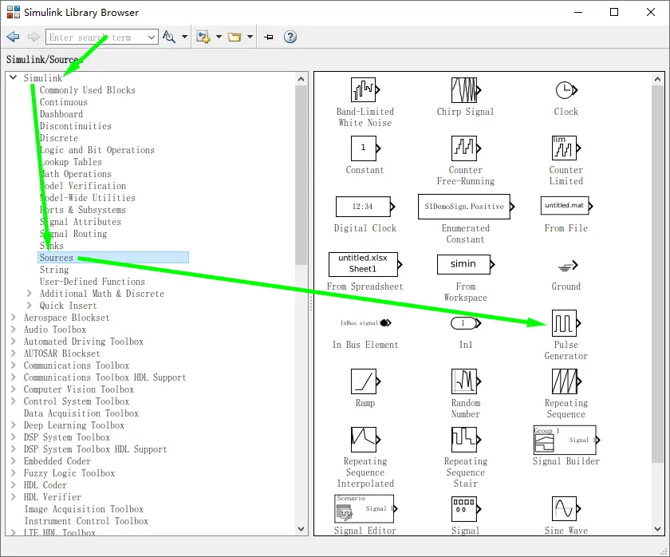Select the Dashboard library
The image size is (670, 557).
click(61, 114)
